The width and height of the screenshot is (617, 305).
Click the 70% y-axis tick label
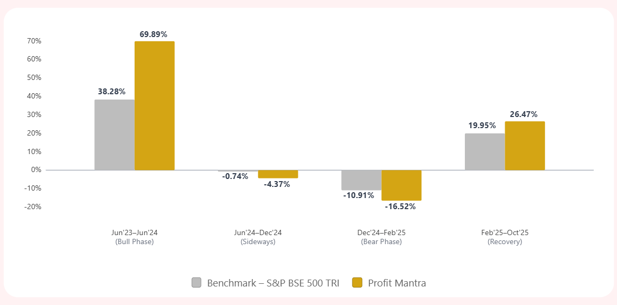[x=34, y=41]
